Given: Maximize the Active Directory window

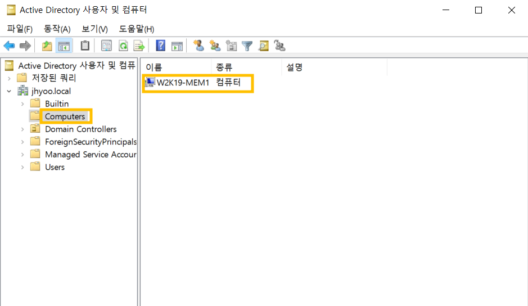Looking at the screenshot, I should pos(478,10).
